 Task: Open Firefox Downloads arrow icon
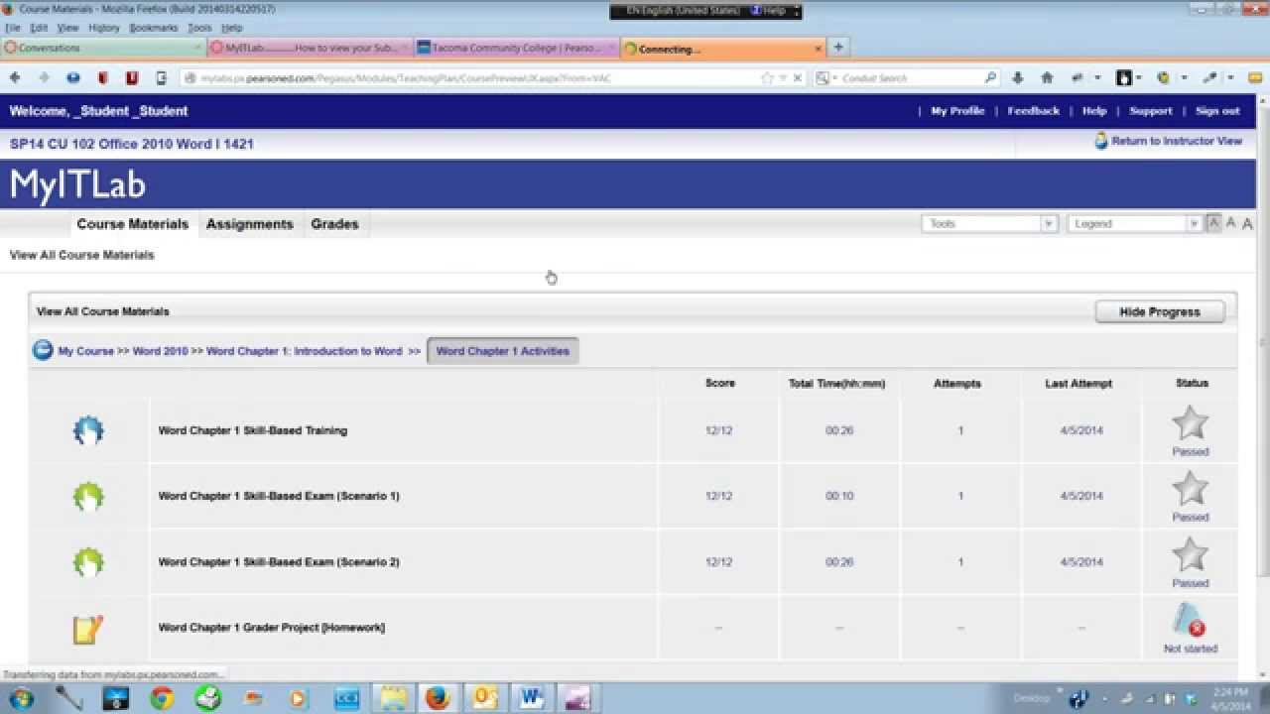tap(1018, 77)
